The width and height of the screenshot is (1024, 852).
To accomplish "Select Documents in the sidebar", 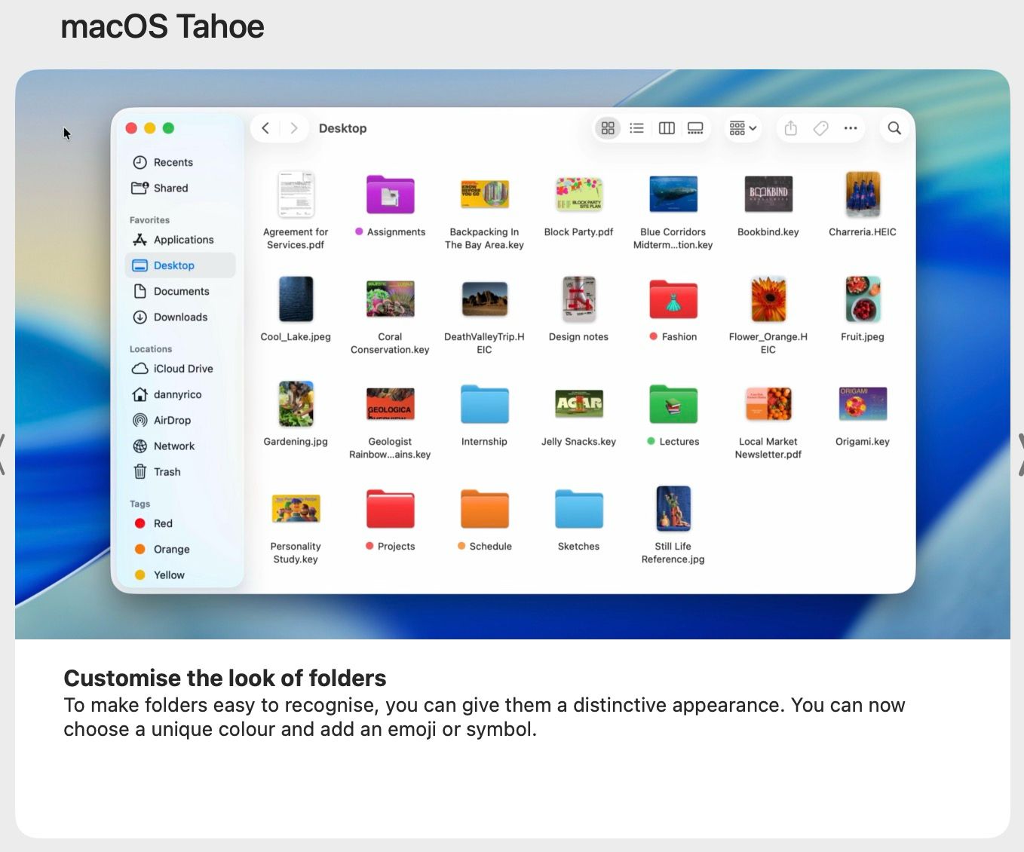I will [181, 291].
